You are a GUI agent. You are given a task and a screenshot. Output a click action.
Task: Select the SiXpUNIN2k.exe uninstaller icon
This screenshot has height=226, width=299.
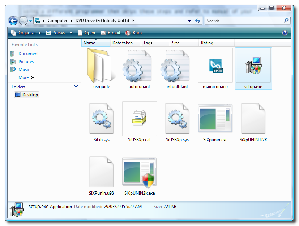click(x=139, y=172)
